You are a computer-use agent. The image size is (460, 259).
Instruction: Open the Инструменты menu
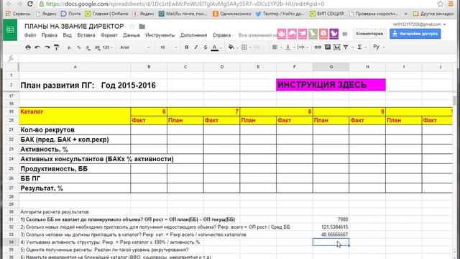pyautogui.click(x=160, y=35)
